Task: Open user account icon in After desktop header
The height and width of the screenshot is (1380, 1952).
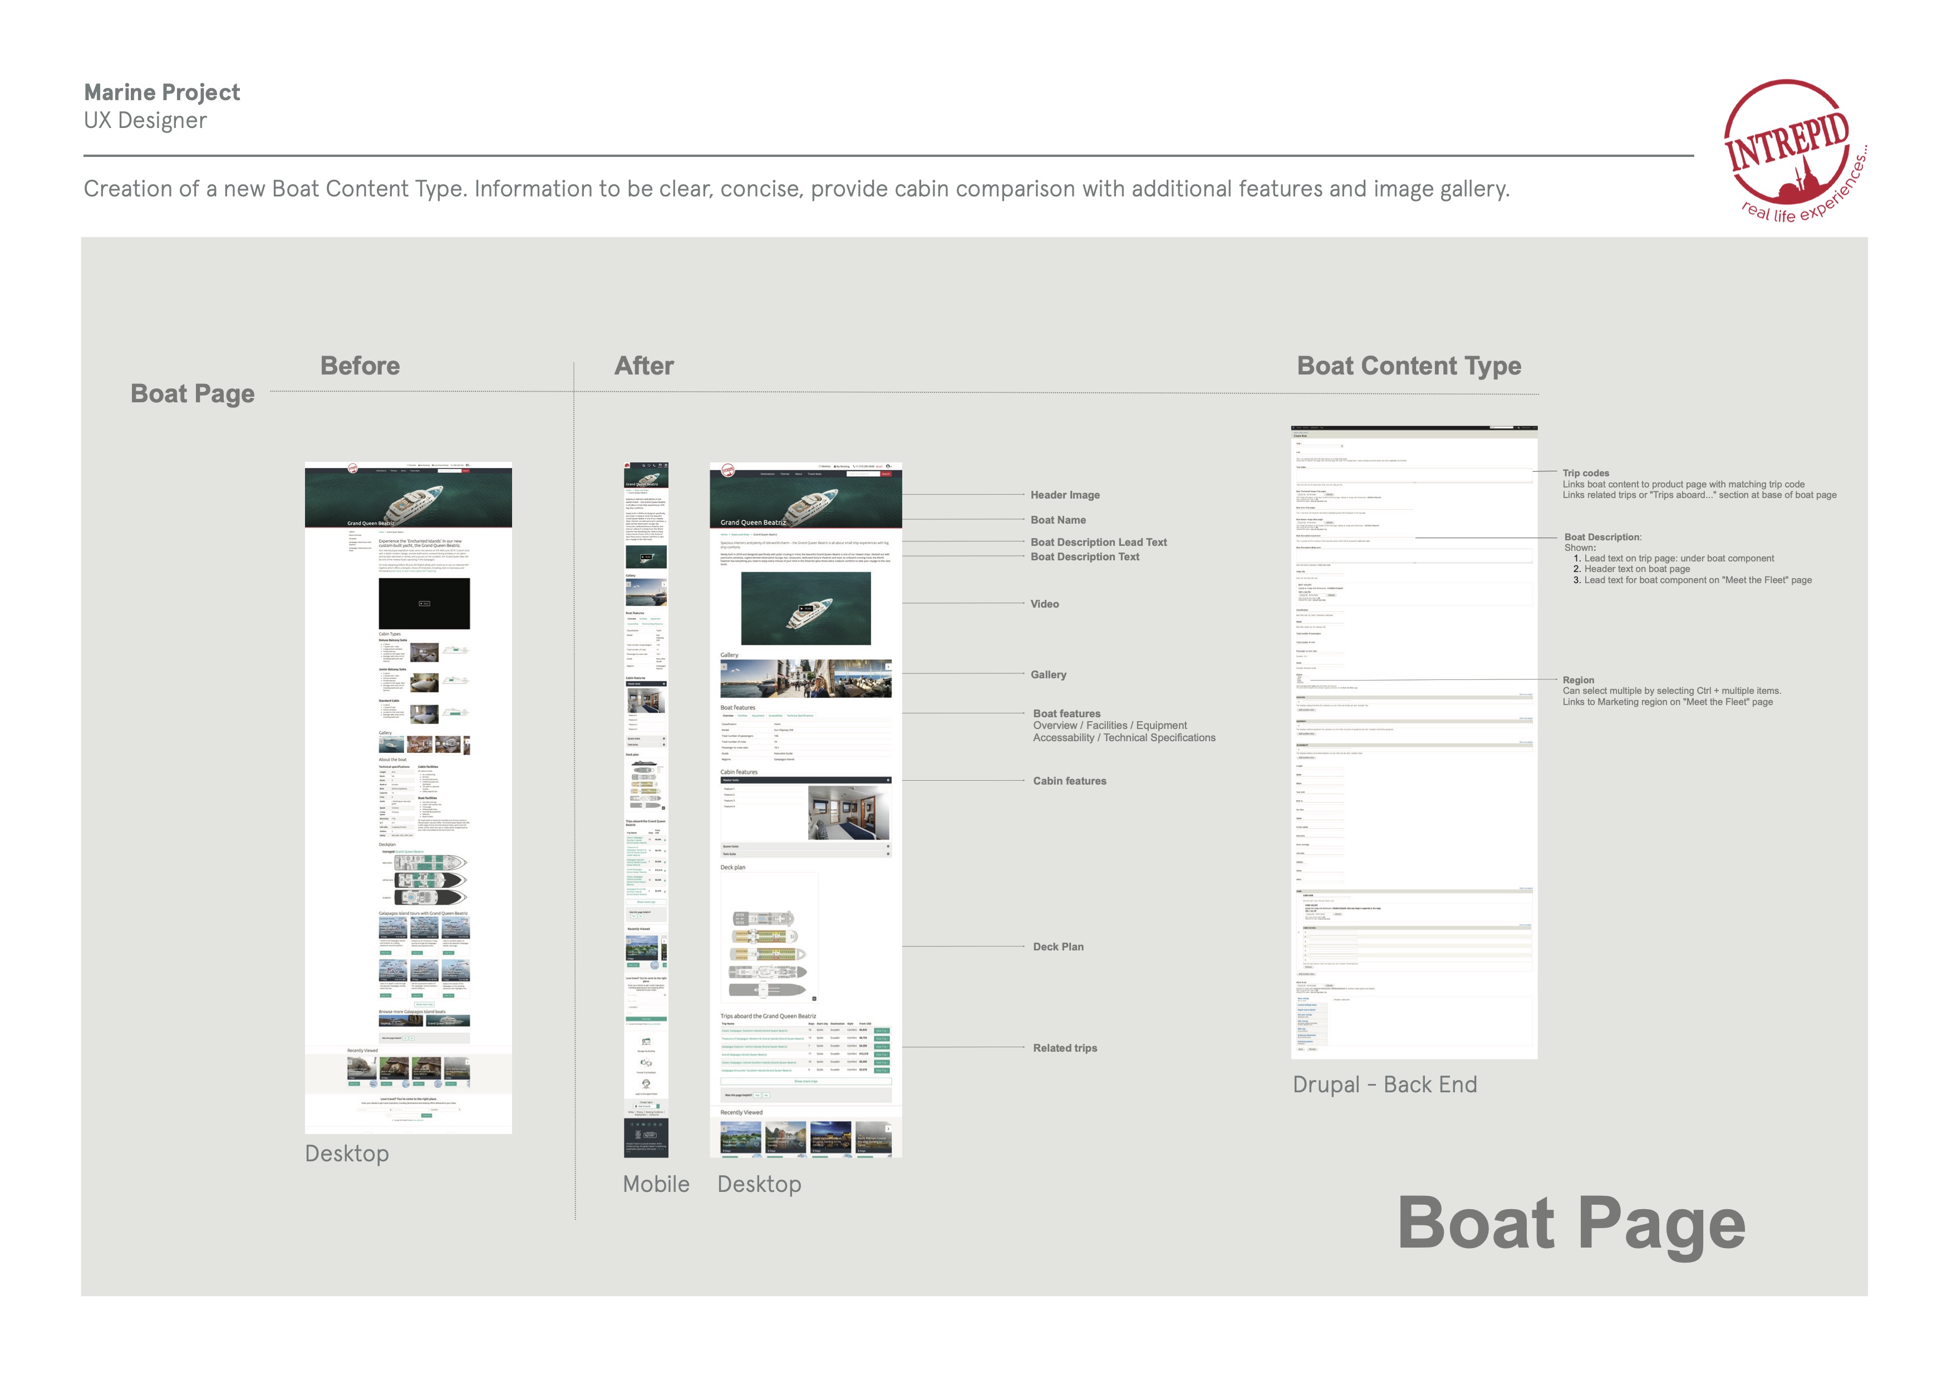Action: 888,466
